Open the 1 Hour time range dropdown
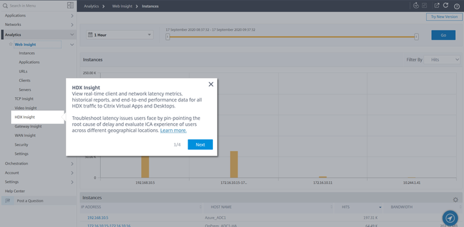 (x=120, y=35)
